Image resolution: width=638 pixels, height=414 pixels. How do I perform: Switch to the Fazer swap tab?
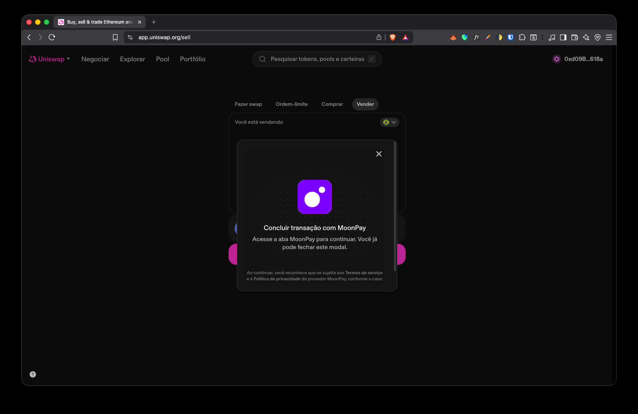pyautogui.click(x=248, y=104)
